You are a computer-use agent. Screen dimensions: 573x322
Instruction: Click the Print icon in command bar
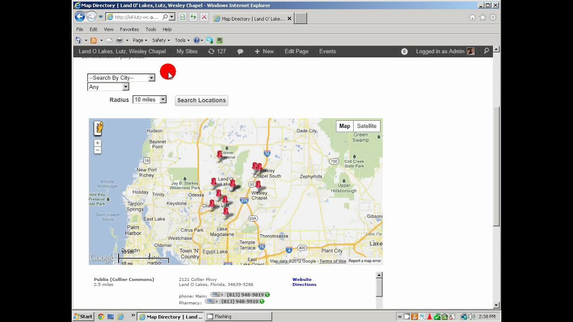pos(120,40)
